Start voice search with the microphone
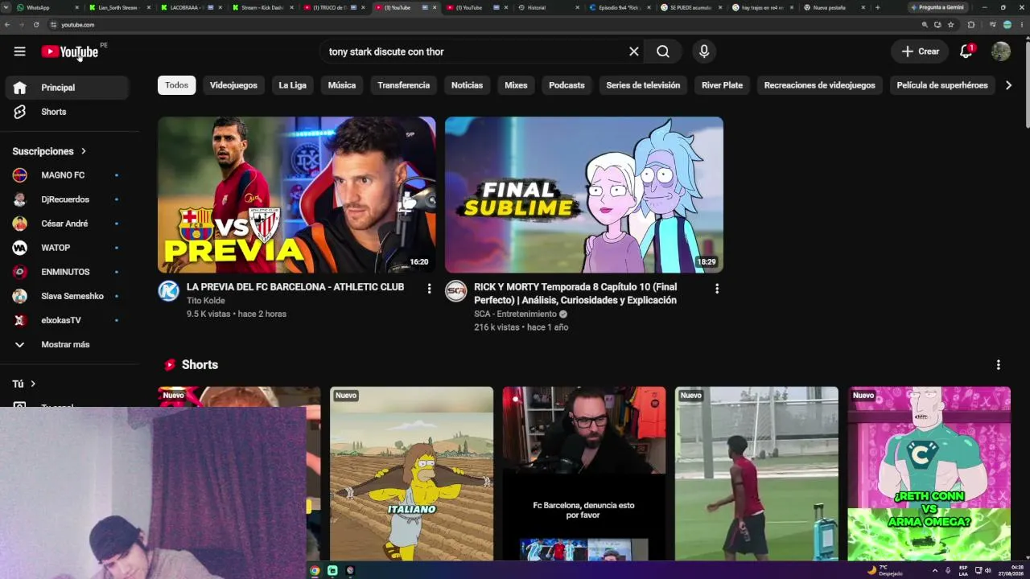Image resolution: width=1030 pixels, height=579 pixels. [704, 51]
